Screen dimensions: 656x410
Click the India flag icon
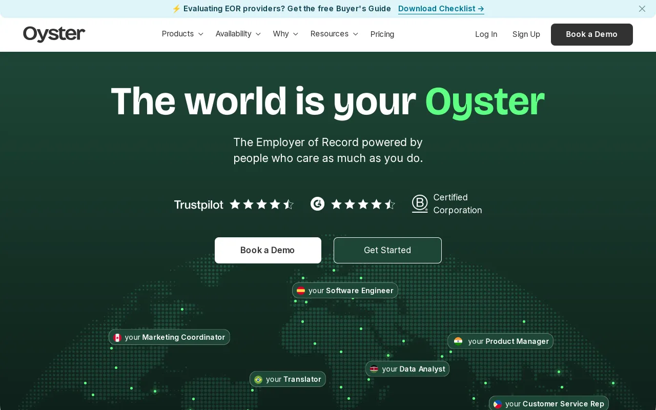[458, 341]
